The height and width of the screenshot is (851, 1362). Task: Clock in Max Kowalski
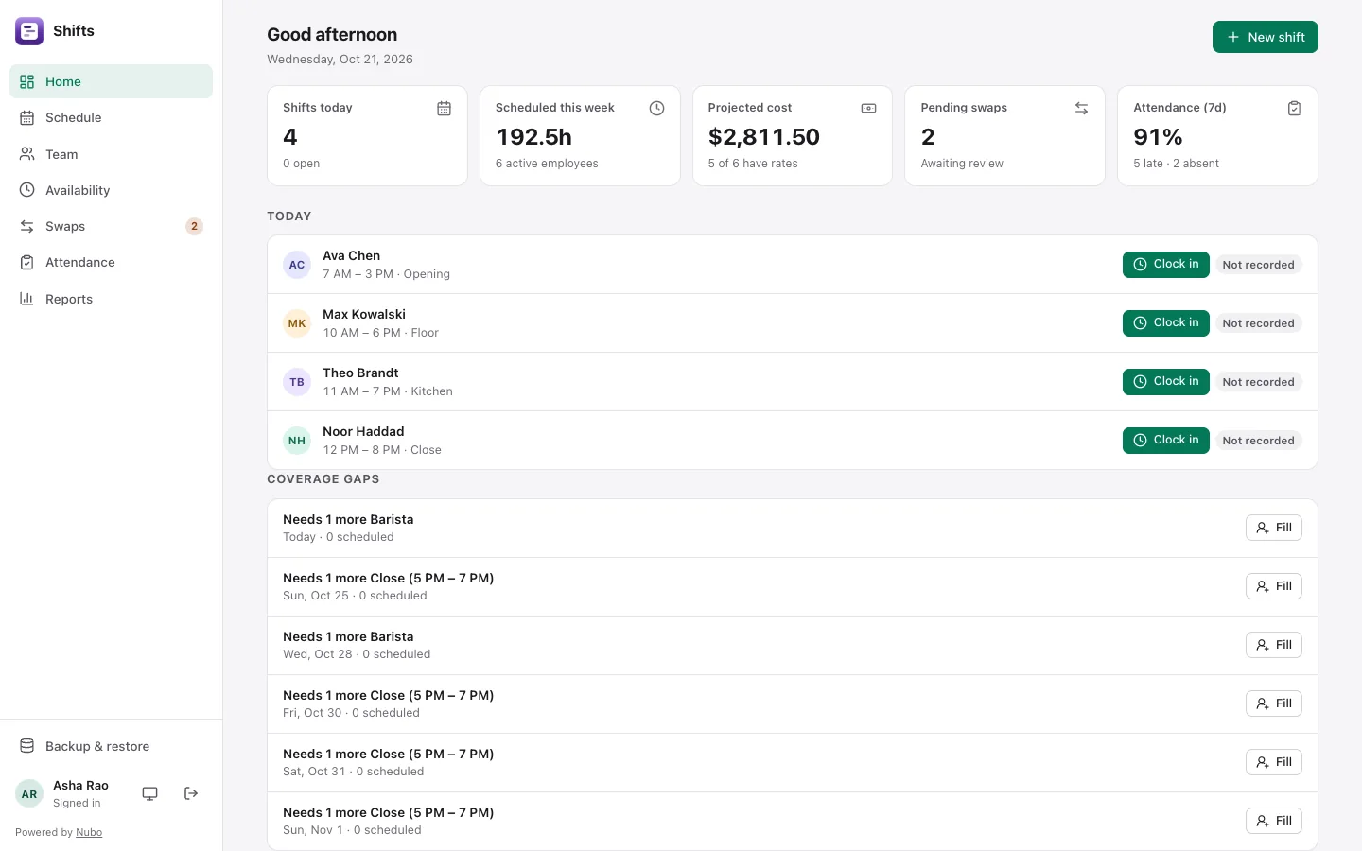pyautogui.click(x=1165, y=323)
